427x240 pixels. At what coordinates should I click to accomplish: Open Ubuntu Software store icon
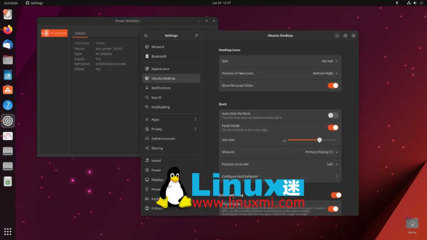pos(8,90)
